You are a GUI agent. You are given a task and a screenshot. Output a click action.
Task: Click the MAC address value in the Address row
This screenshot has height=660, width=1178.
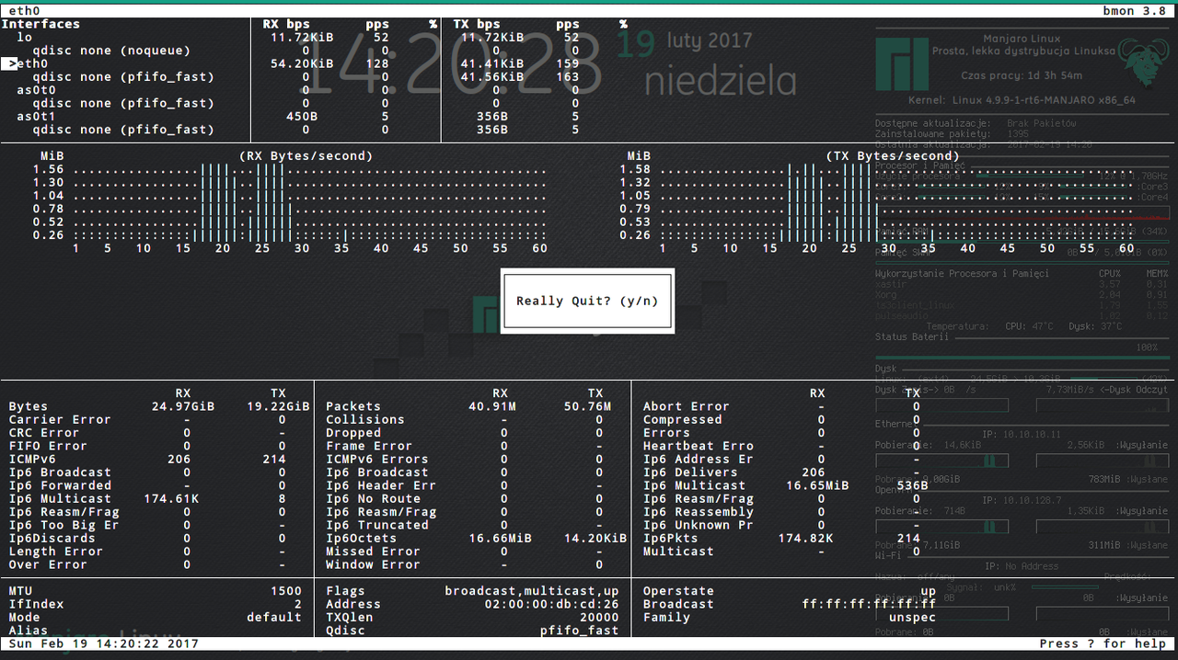click(x=551, y=604)
